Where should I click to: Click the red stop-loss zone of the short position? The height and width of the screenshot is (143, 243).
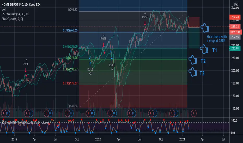194,22
